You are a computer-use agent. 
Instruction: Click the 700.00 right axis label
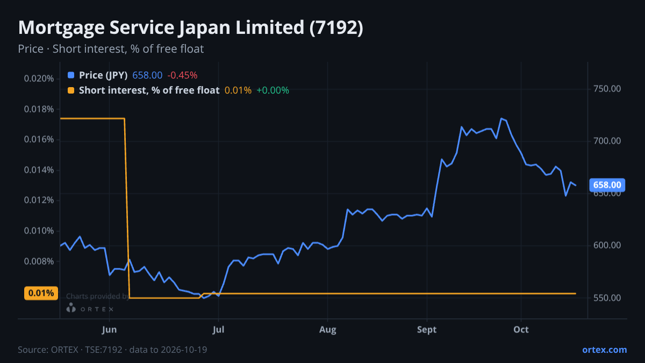(x=607, y=141)
